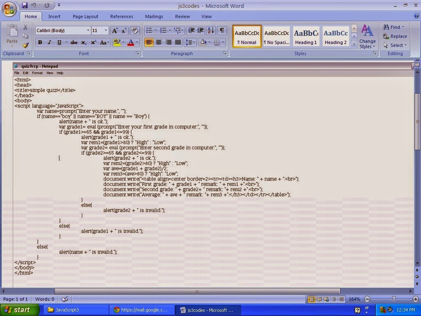Viewport: 421px width, 316px height.
Task: Open the Font dialog launcher
Action: point(138,53)
